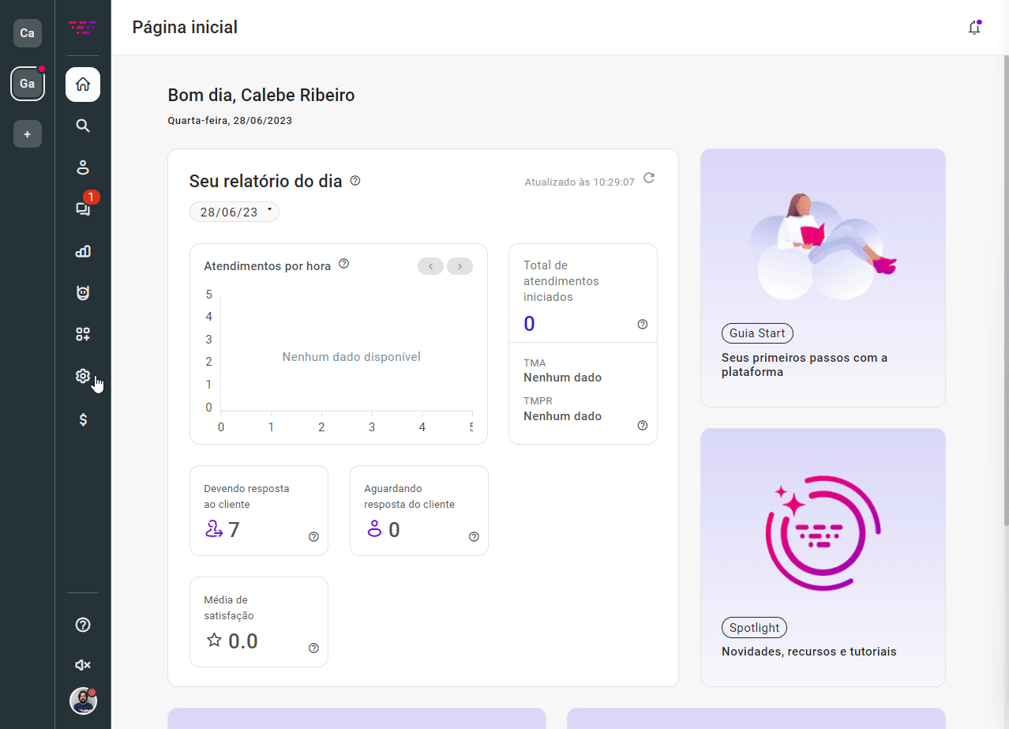
Task: Click the pink platform logo at top
Action: pyautogui.click(x=83, y=28)
